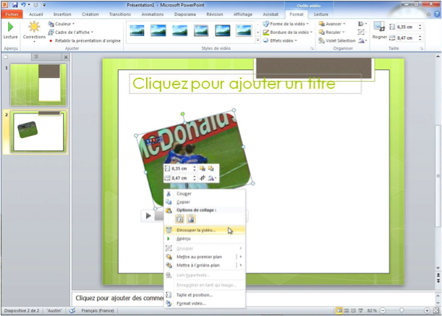
Task: Click the Austin theme name in status bar
Action: [x=54, y=311]
